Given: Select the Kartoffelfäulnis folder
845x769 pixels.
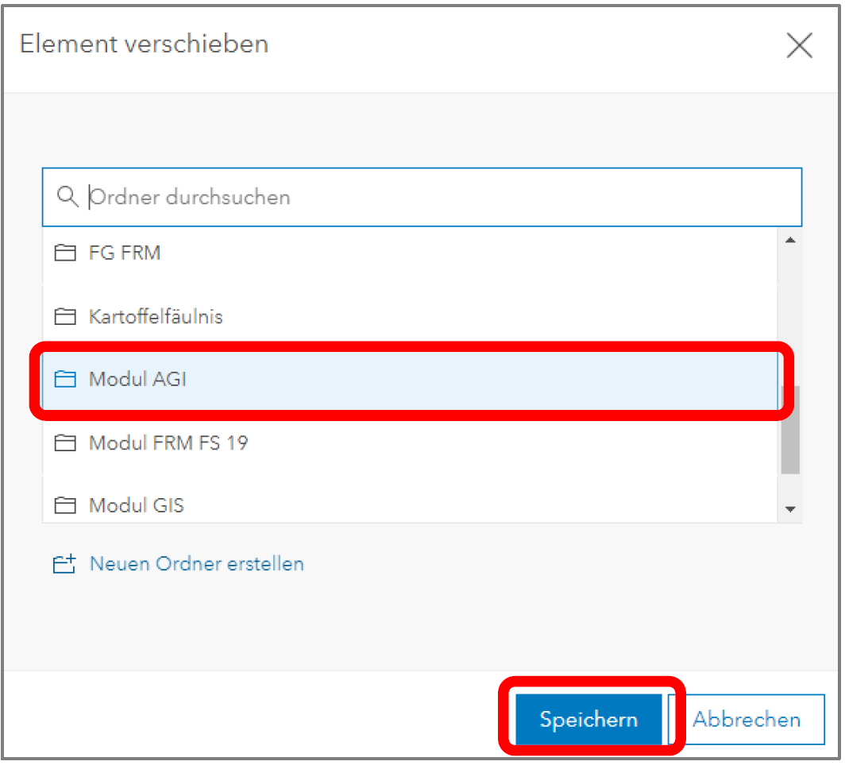Looking at the screenshot, I should coord(156,317).
